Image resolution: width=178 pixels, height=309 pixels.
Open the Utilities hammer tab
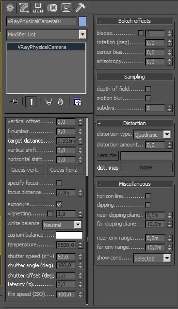click(x=80, y=8)
